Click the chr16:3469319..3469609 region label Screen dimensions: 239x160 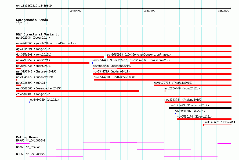tap(34, 6)
